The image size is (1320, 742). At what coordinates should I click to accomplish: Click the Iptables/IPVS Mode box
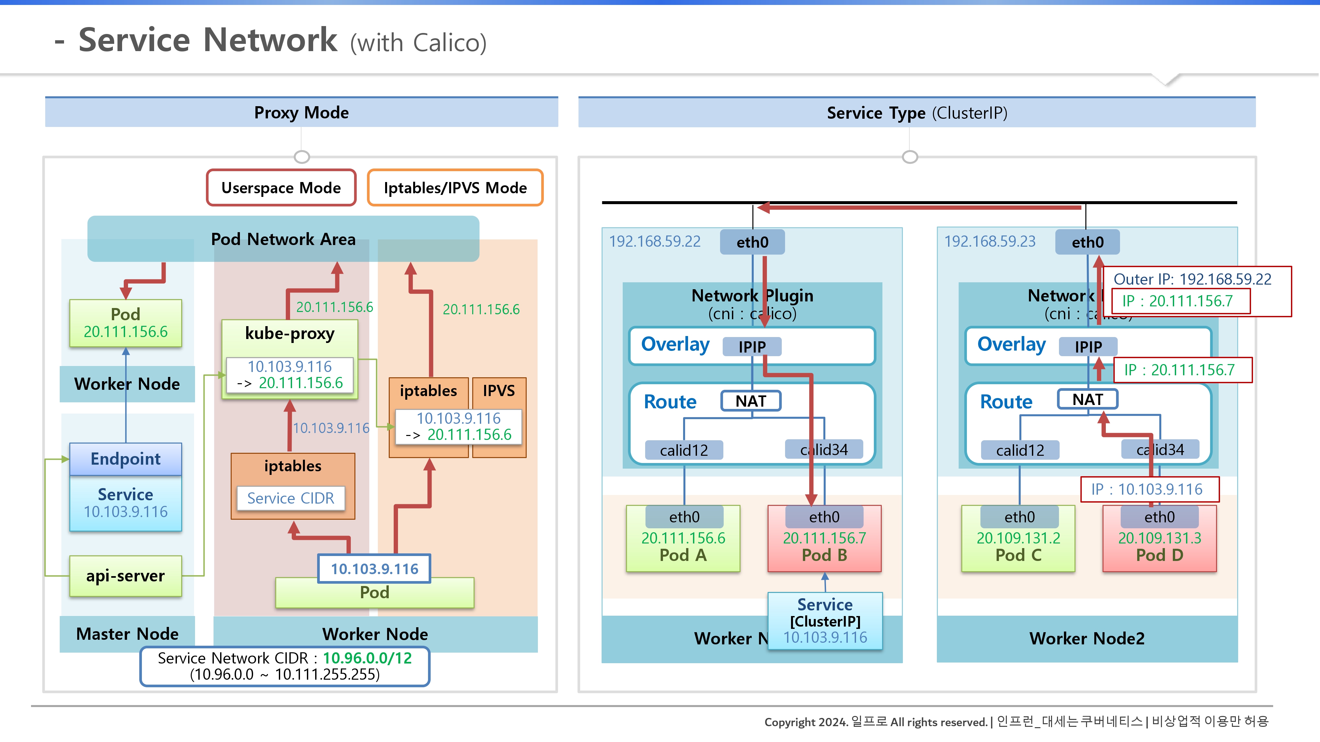point(455,188)
